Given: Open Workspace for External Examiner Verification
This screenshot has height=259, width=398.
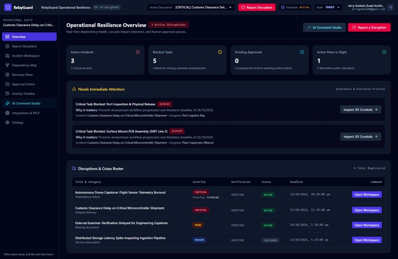Looking at the screenshot, I should tap(367, 225).
